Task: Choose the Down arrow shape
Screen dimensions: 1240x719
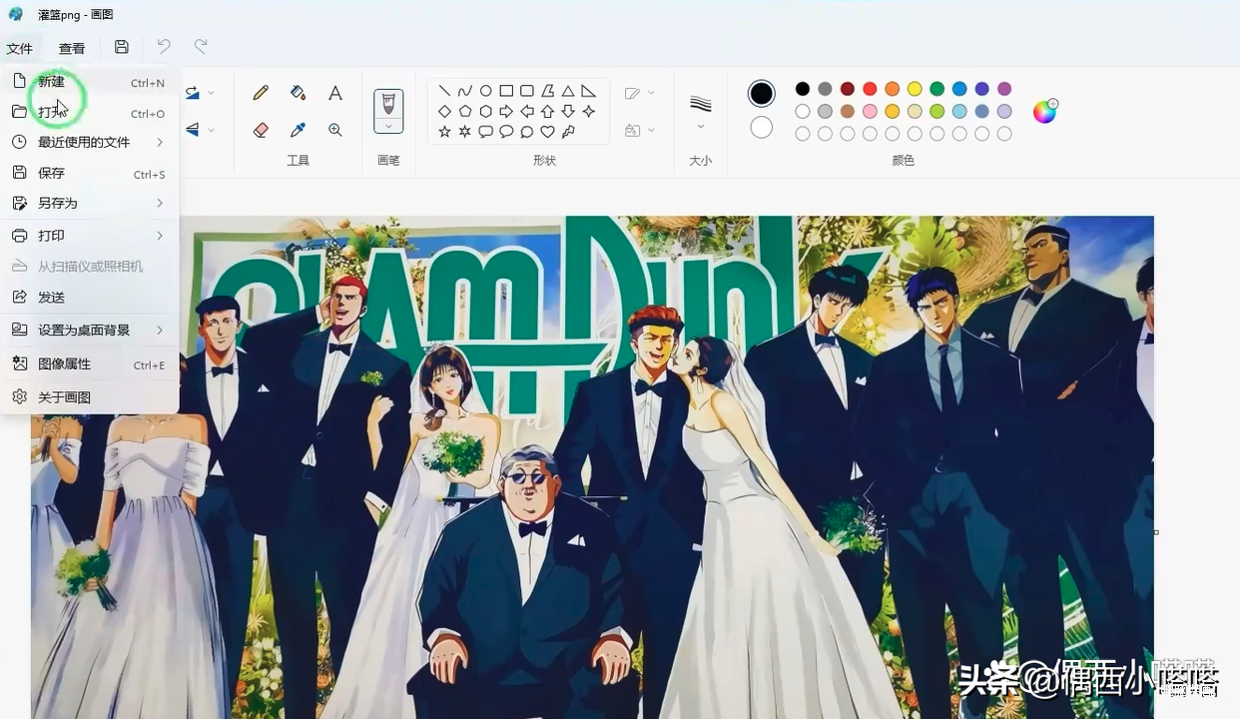Action: (x=568, y=111)
